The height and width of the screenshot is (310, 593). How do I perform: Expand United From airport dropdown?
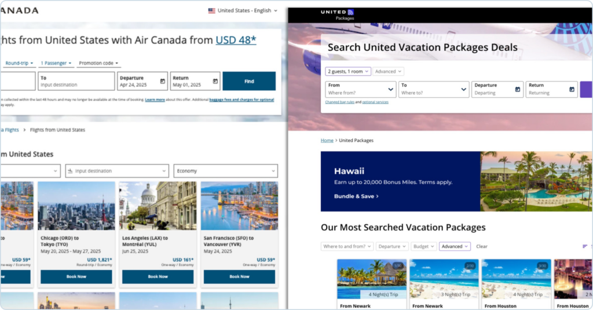tap(360, 89)
